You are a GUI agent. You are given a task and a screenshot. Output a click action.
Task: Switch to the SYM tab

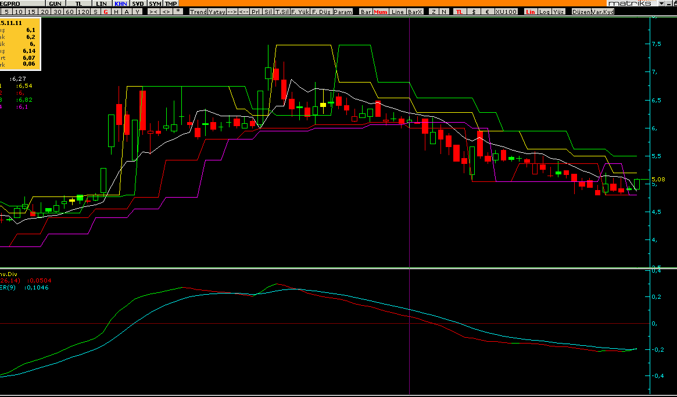[155, 4]
